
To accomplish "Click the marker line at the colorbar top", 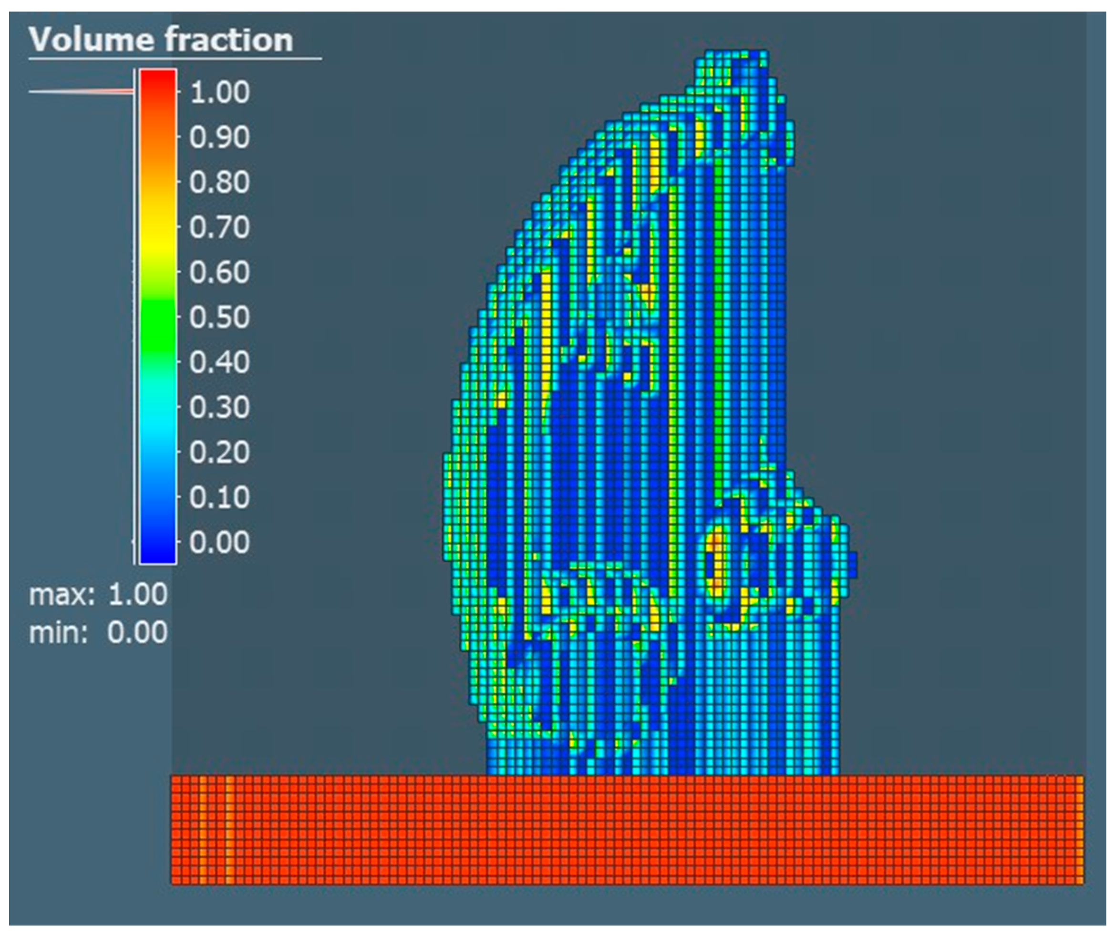I will point(80,92).
